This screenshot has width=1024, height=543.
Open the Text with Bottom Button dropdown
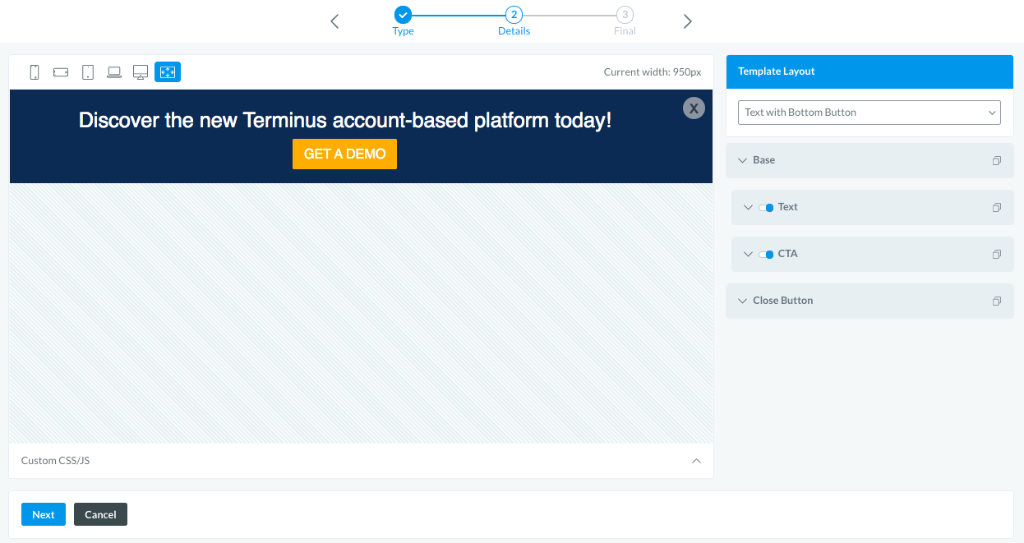(x=869, y=113)
